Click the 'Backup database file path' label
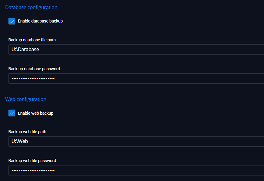Viewport: 264px width, 181px height. point(32,40)
